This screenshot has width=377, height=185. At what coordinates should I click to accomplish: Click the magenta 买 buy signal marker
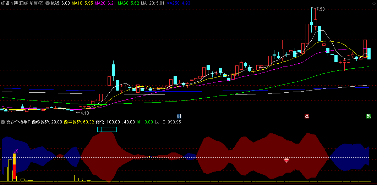click(x=16, y=151)
